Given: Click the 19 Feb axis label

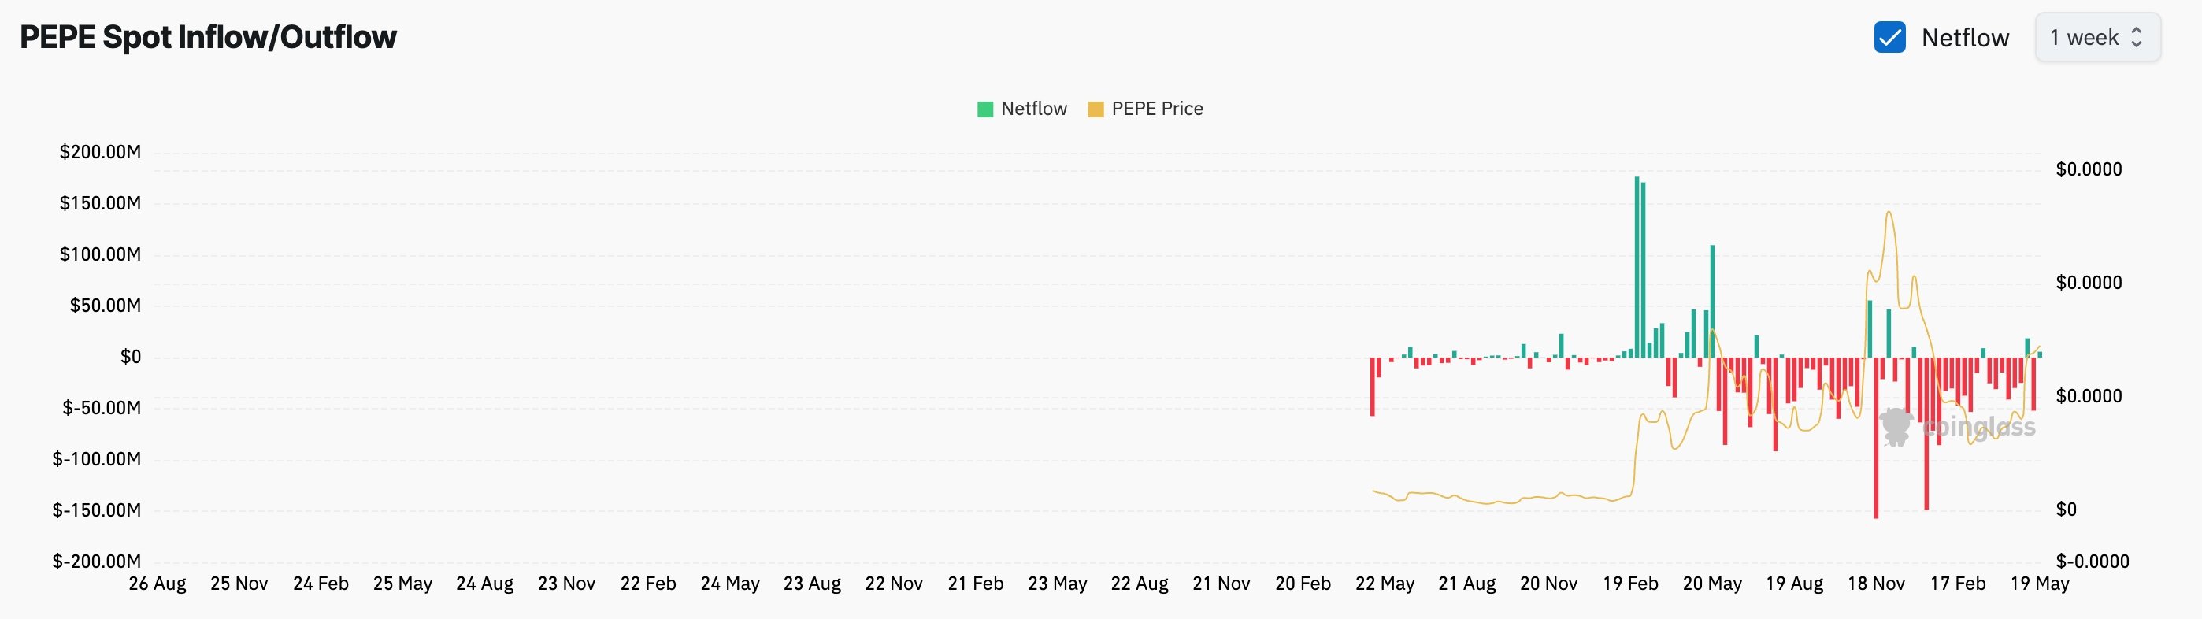Looking at the screenshot, I should [x=1633, y=584].
